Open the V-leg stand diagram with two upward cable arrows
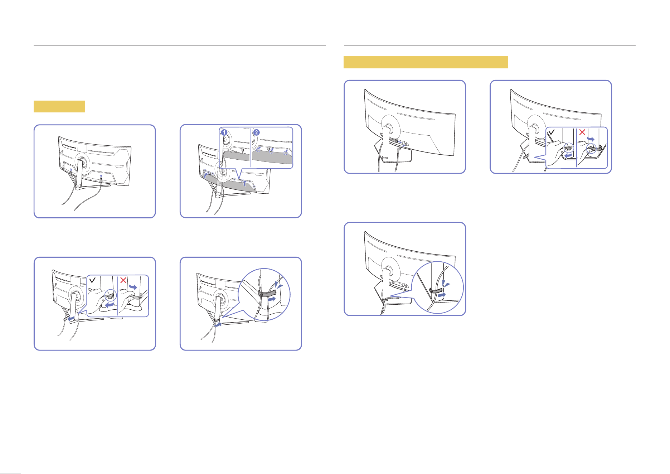Image resolution: width=670 pixels, height=474 pixels. 95,171
